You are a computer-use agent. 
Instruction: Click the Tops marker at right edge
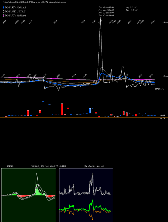tap(165, 23)
